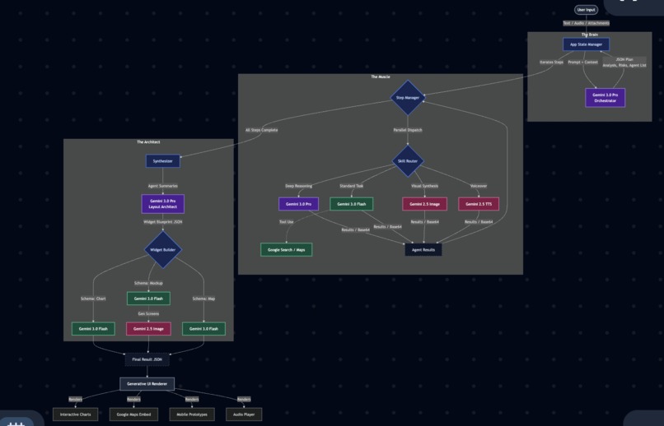Click the Step Manager diamond node
Image resolution: width=664 pixels, height=426 pixels.
[407, 98]
